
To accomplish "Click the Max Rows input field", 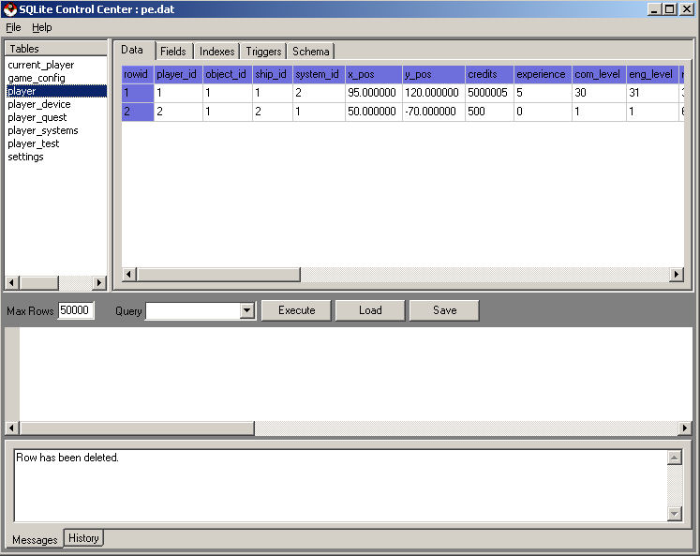I will (x=76, y=310).
